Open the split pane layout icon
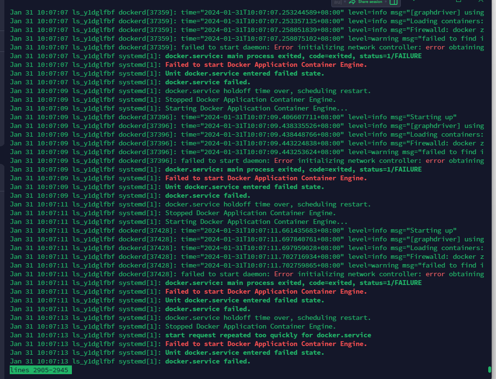Screen dimensions: 496x379 pos(393,2)
